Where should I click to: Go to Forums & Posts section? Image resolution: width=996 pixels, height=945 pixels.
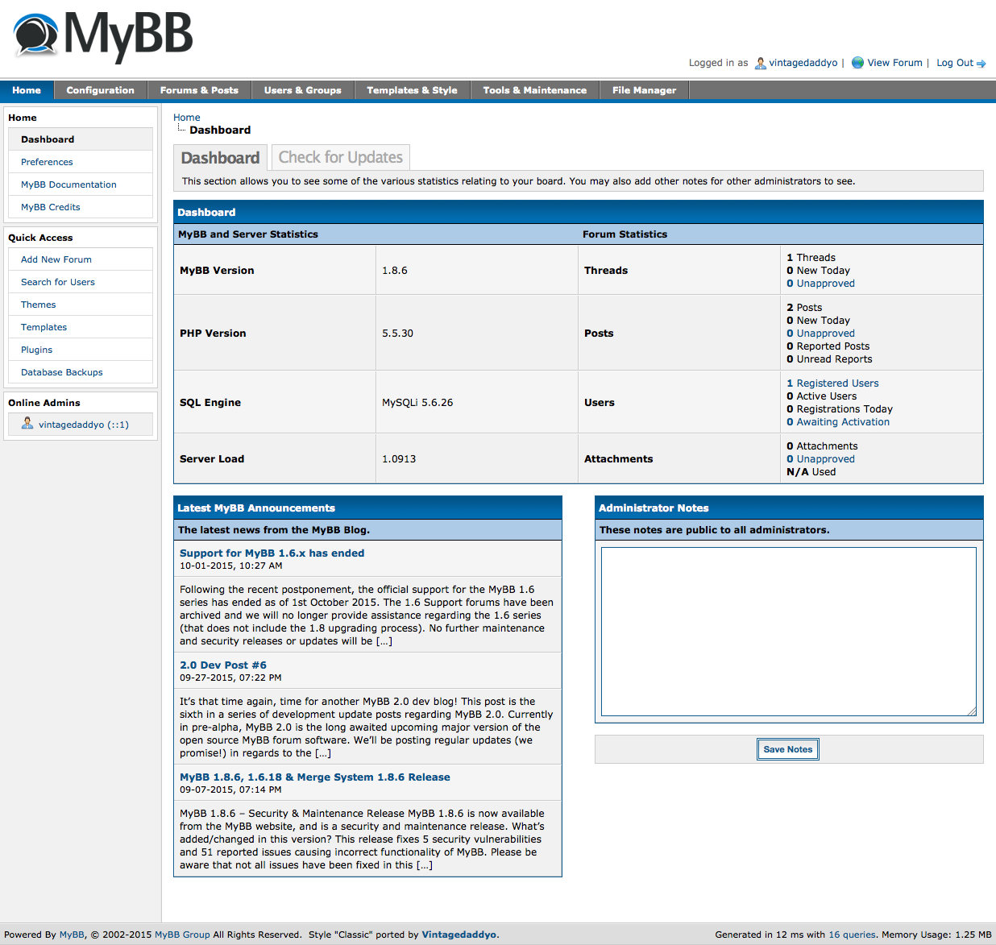199,90
